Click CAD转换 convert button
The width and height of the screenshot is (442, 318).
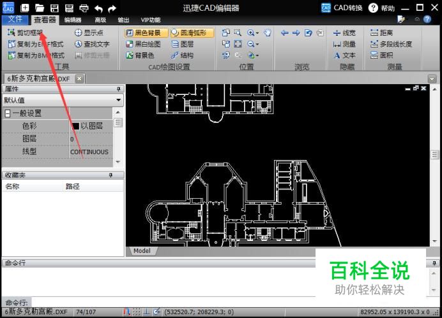342,8
